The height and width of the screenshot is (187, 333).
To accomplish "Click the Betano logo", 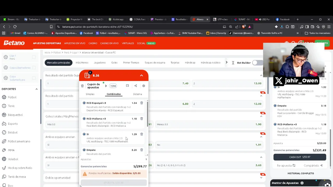I will coord(14,43).
